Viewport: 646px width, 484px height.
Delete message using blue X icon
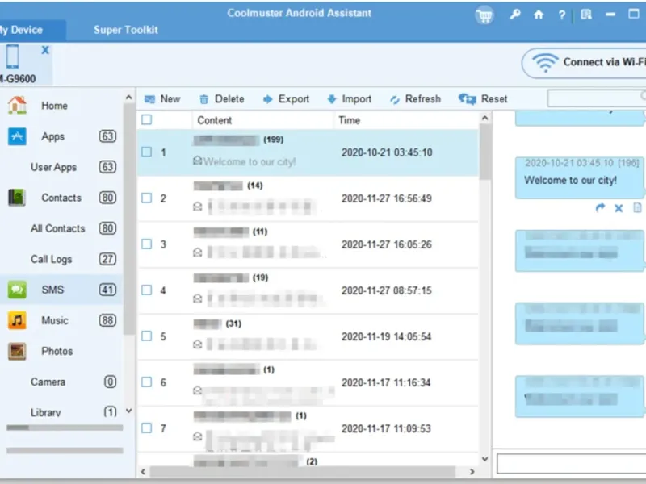pos(619,208)
